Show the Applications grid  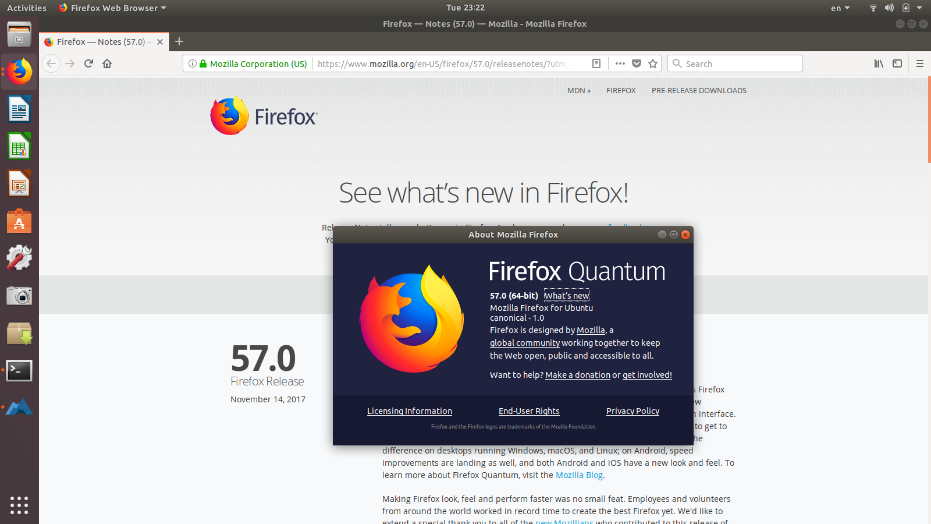[19, 505]
